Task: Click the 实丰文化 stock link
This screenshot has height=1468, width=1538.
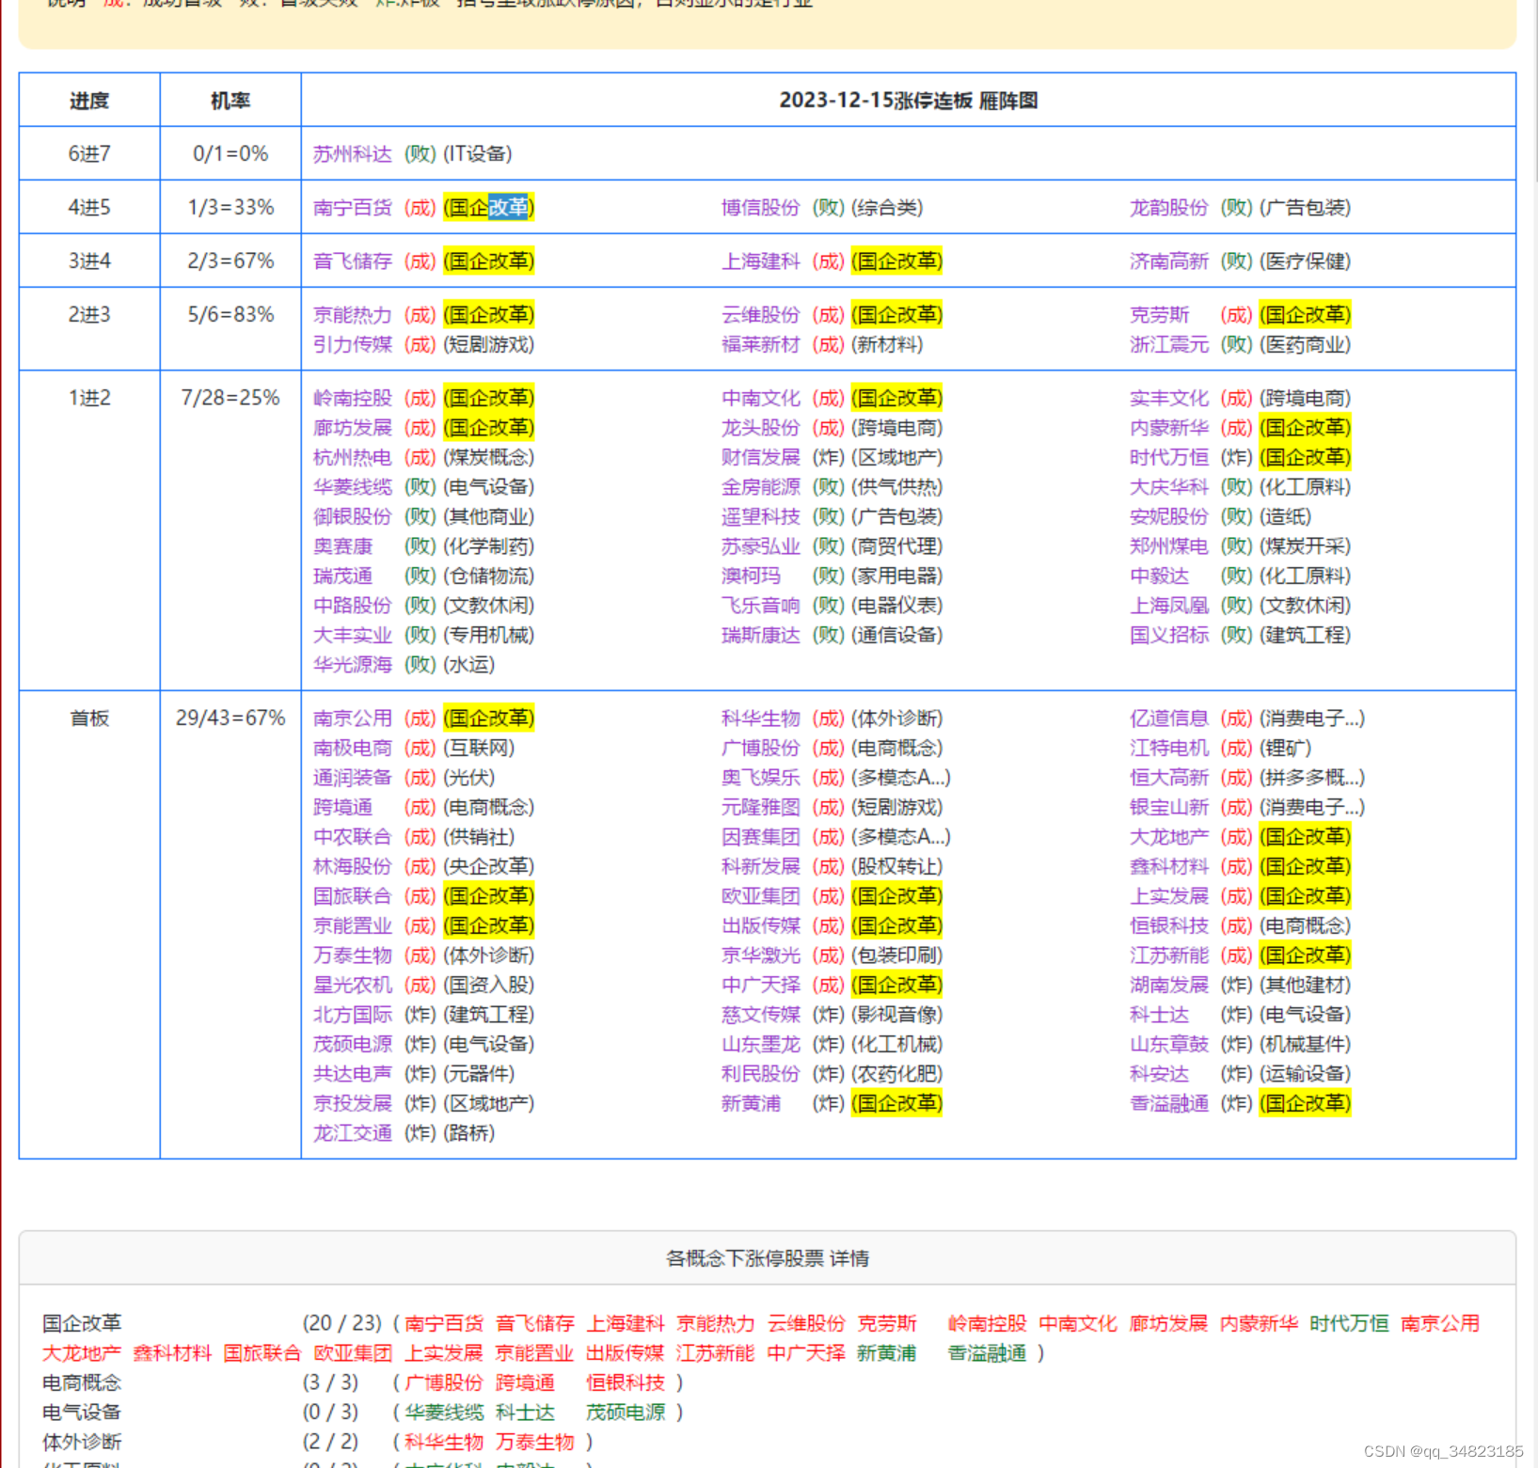Action: click(1168, 398)
